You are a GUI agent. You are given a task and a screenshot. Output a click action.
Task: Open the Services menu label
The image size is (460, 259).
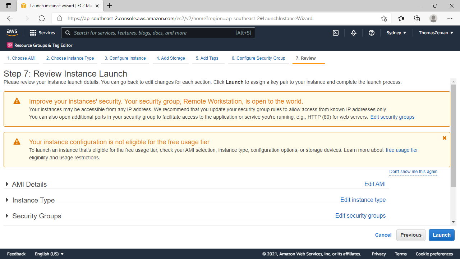click(x=47, y=33)
